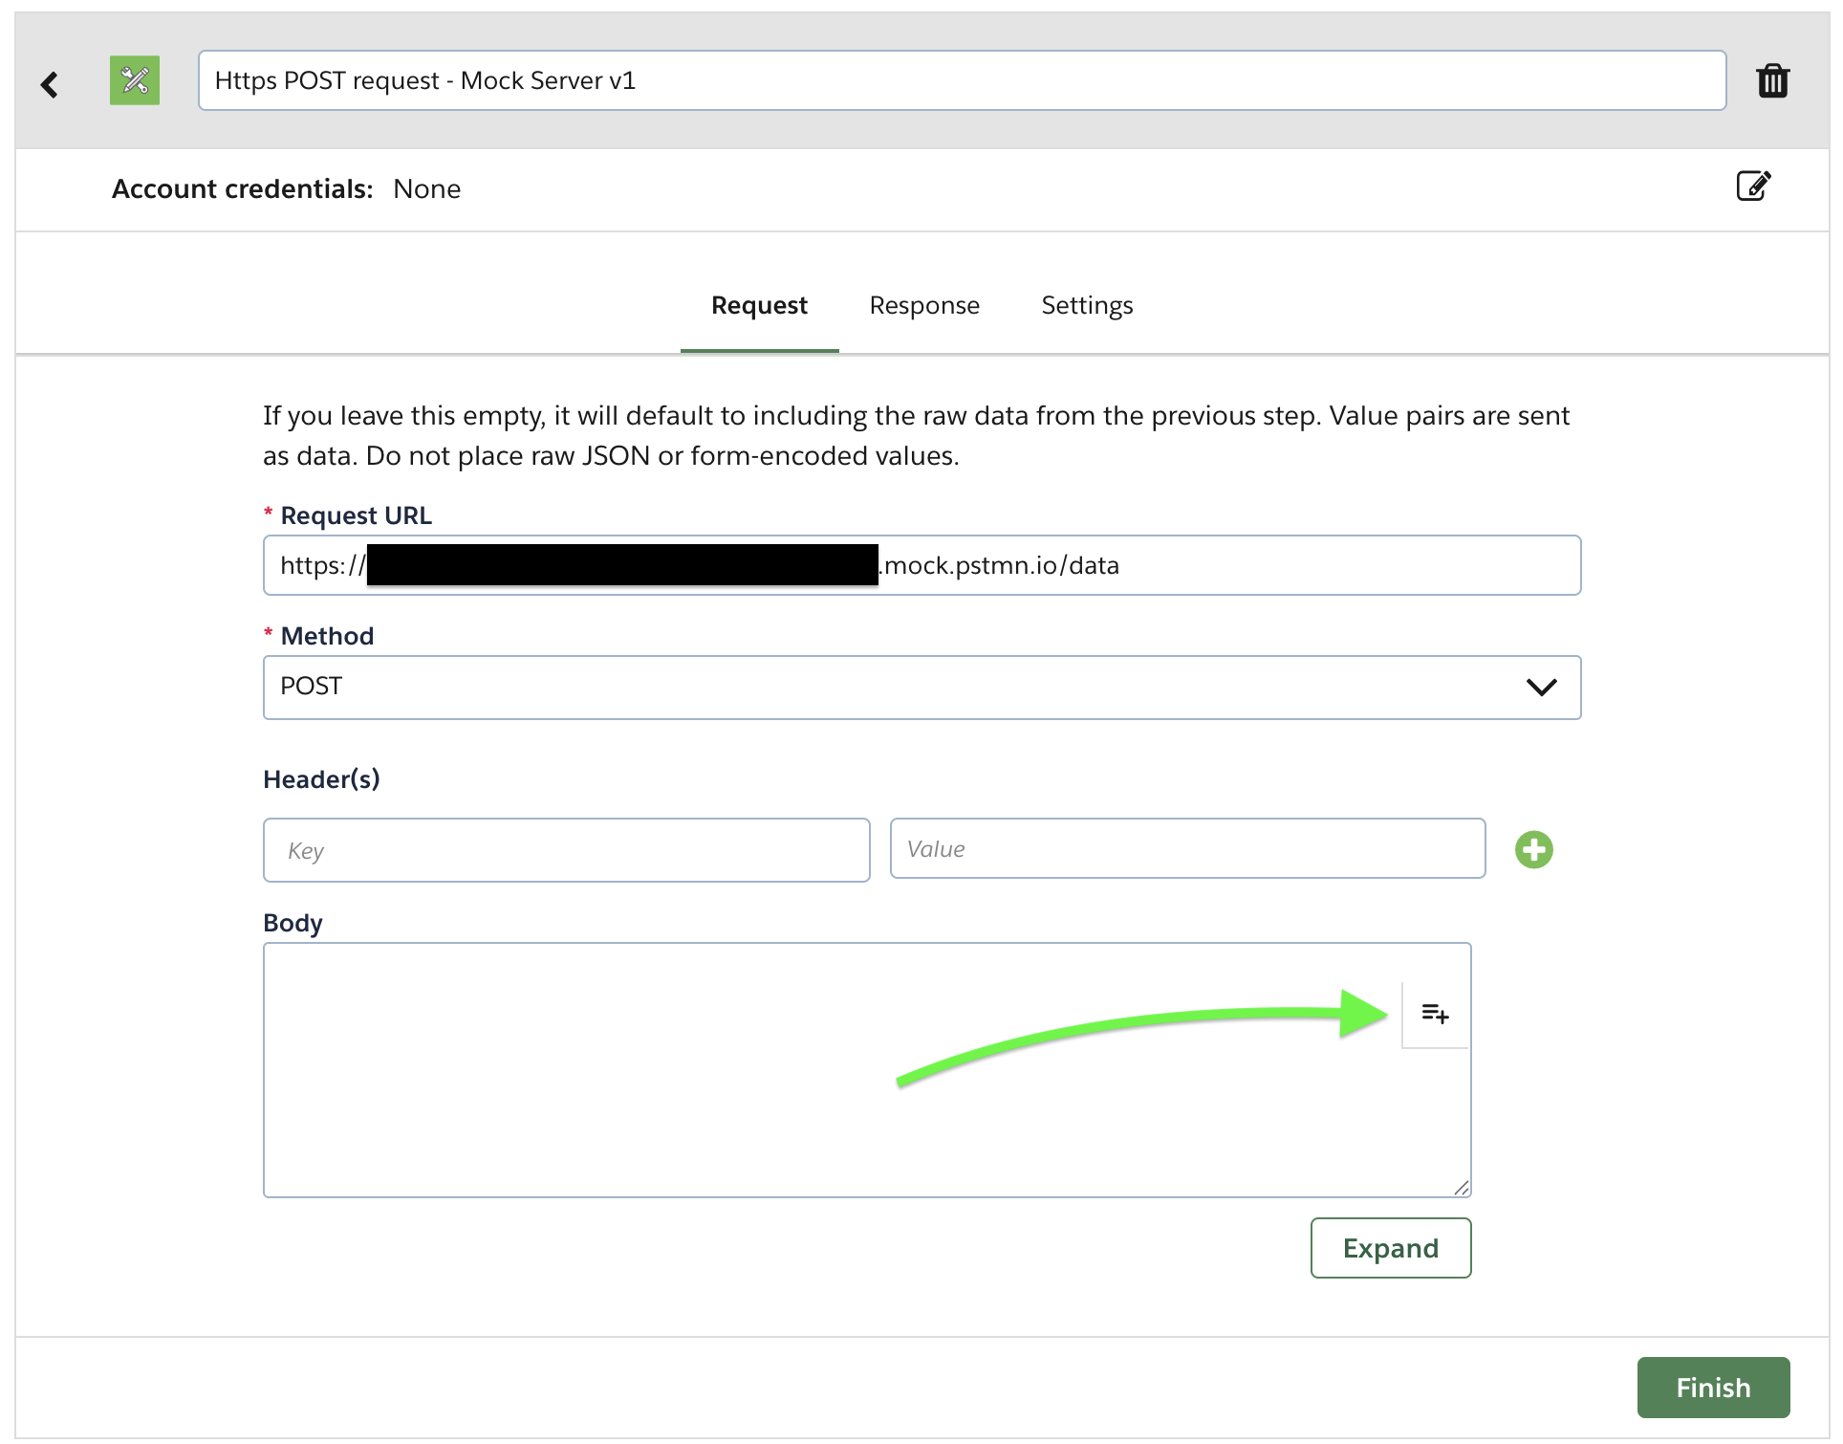
Task: Edit account credentials pencil icon
Action: coord(1753,186)
